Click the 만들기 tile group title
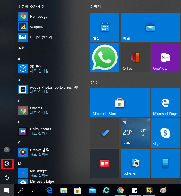The image size is (181, 196). pyautogui.click(x=96, y=7)
